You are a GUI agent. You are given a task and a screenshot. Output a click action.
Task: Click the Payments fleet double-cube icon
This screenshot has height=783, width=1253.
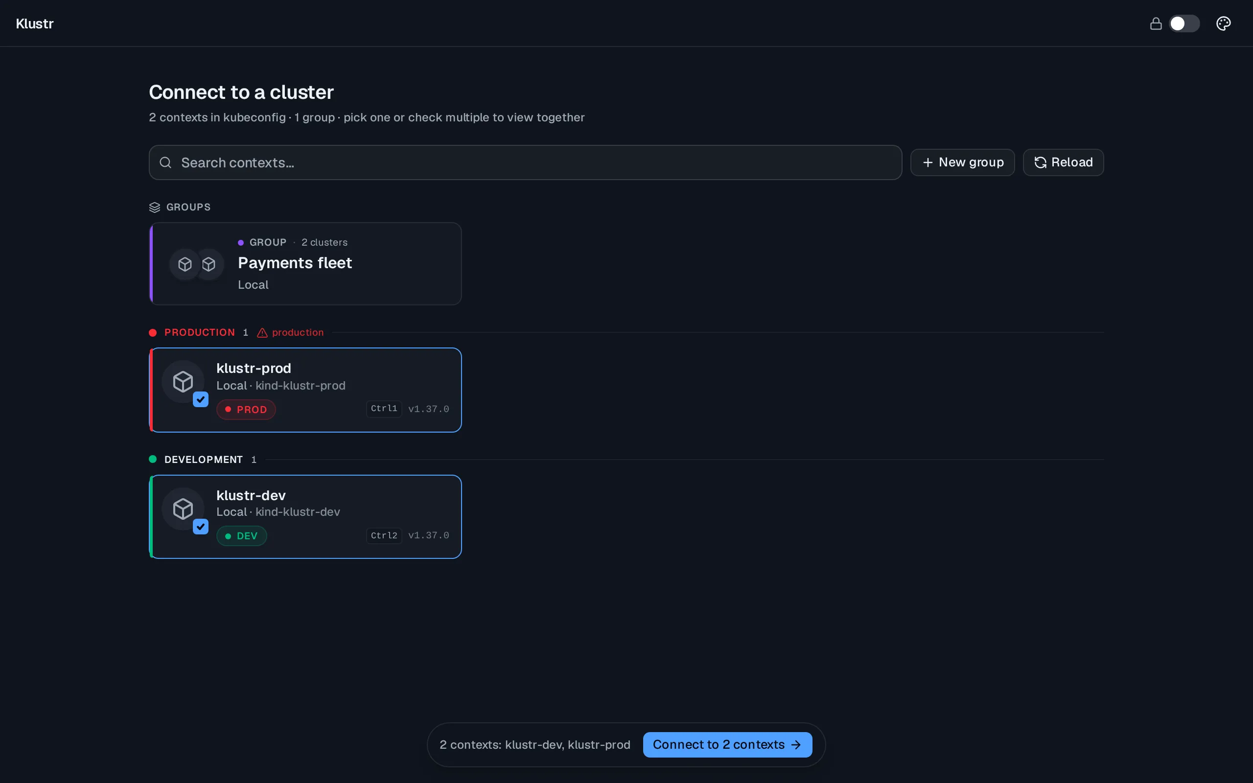(197, 264)
